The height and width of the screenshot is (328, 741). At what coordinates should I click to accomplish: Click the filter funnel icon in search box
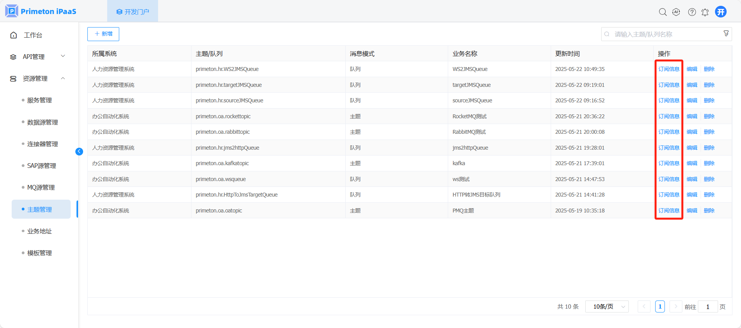tap(726, 34)
